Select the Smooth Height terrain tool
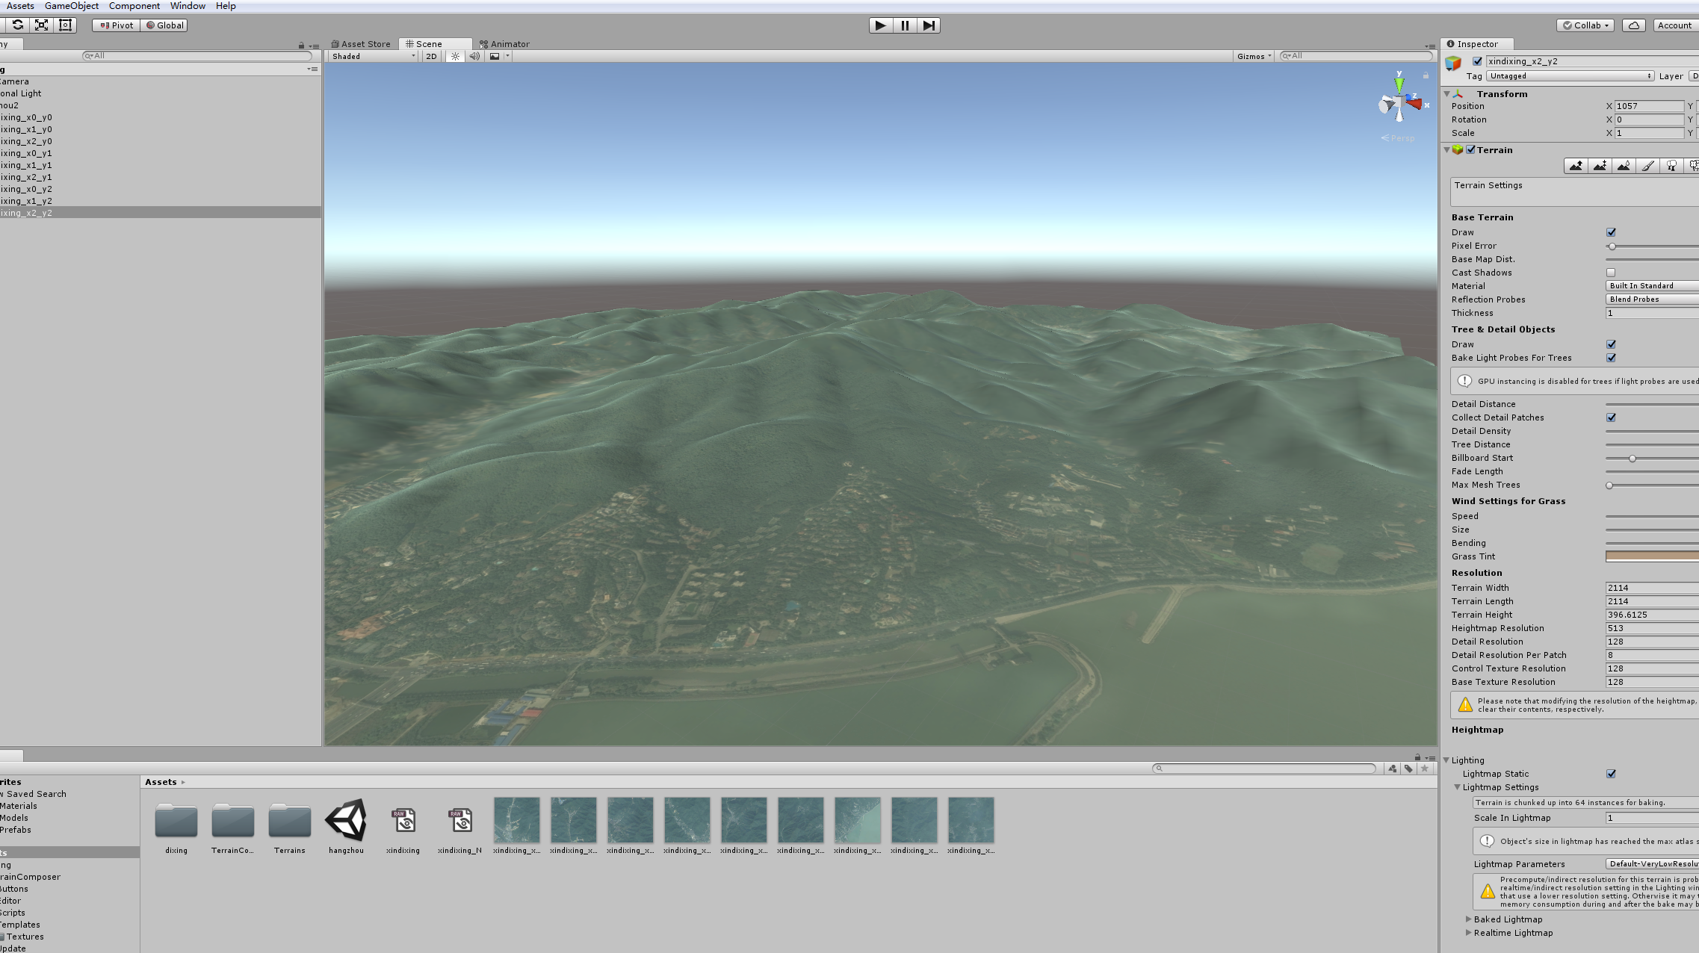The height and width of the screenshot is (953, 1699). click(1624, 165)
